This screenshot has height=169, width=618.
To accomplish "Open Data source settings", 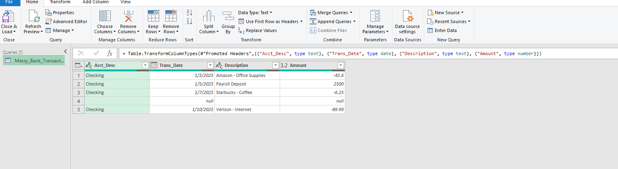I will pyautogui.click(x=407, y=22).
